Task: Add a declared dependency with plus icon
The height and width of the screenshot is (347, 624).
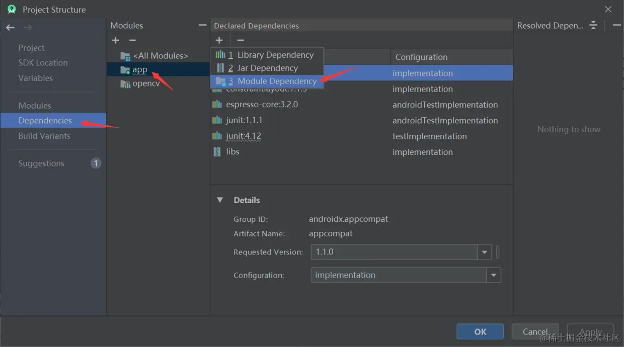Action: [219, 40]
